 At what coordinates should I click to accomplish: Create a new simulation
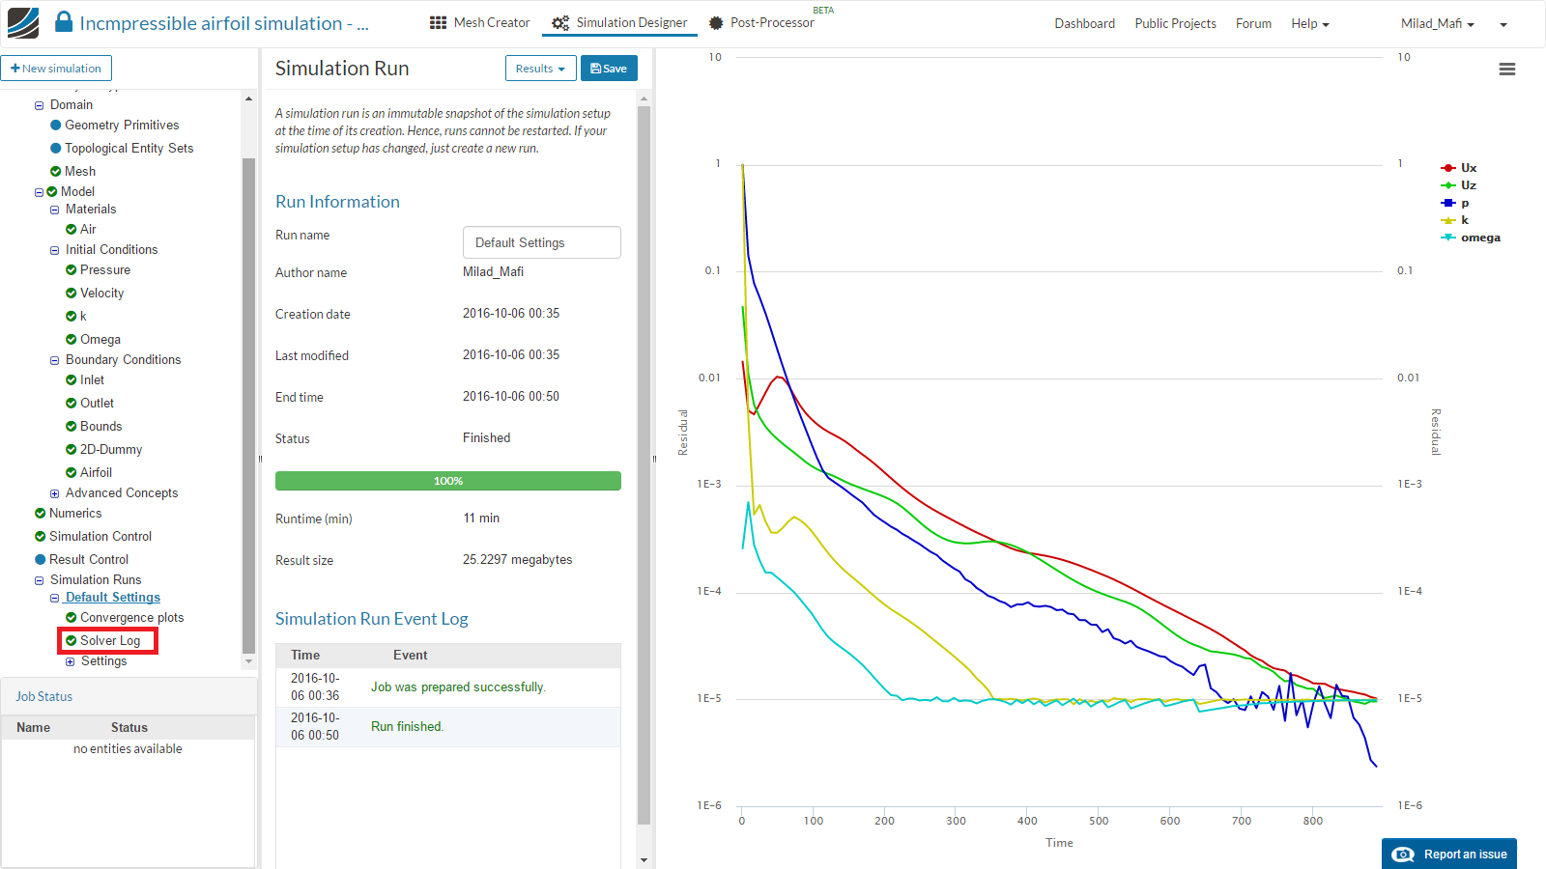[56, 69]
